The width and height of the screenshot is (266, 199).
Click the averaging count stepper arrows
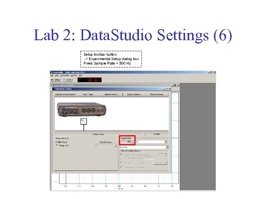pyautogui.click(x=166, y=154)
